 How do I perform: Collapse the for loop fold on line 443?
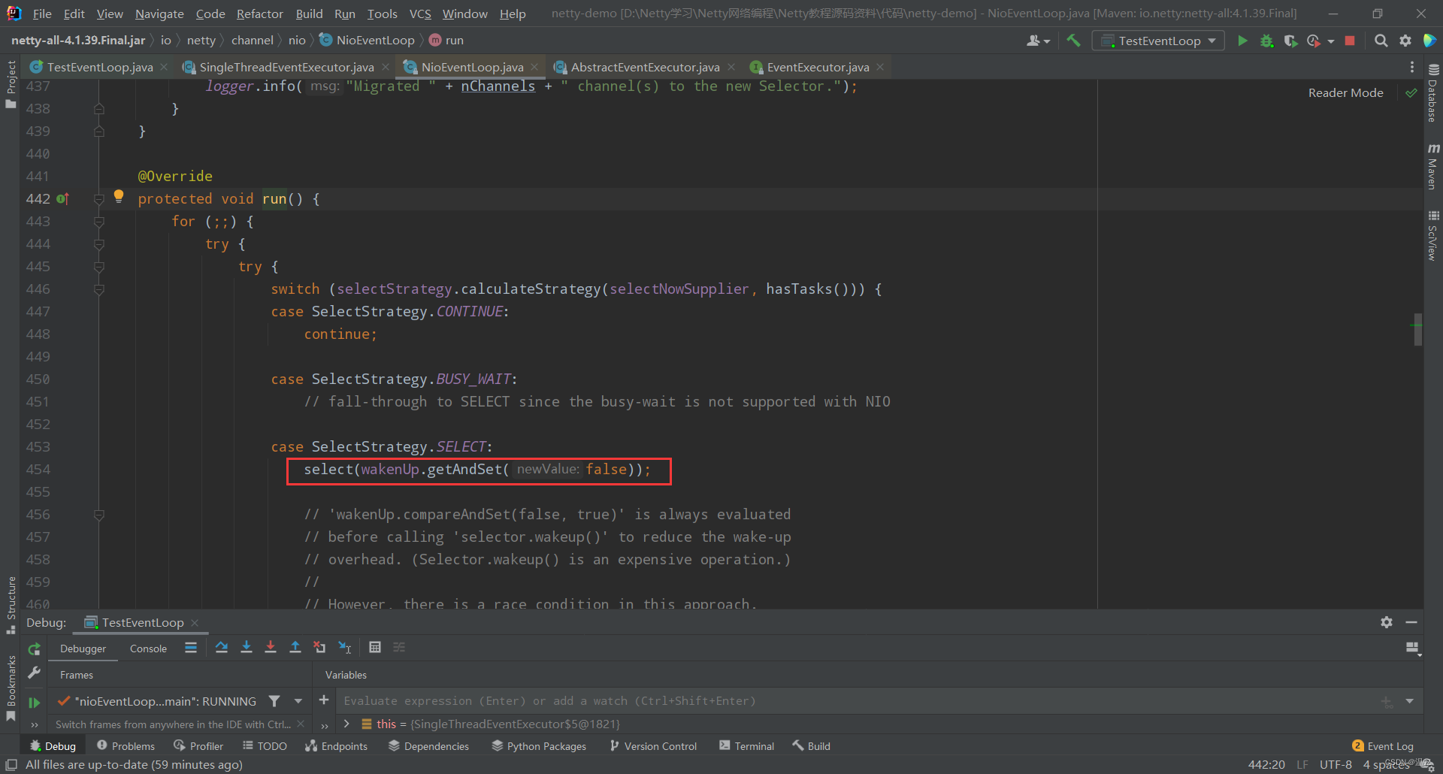[x=98, y=222]
